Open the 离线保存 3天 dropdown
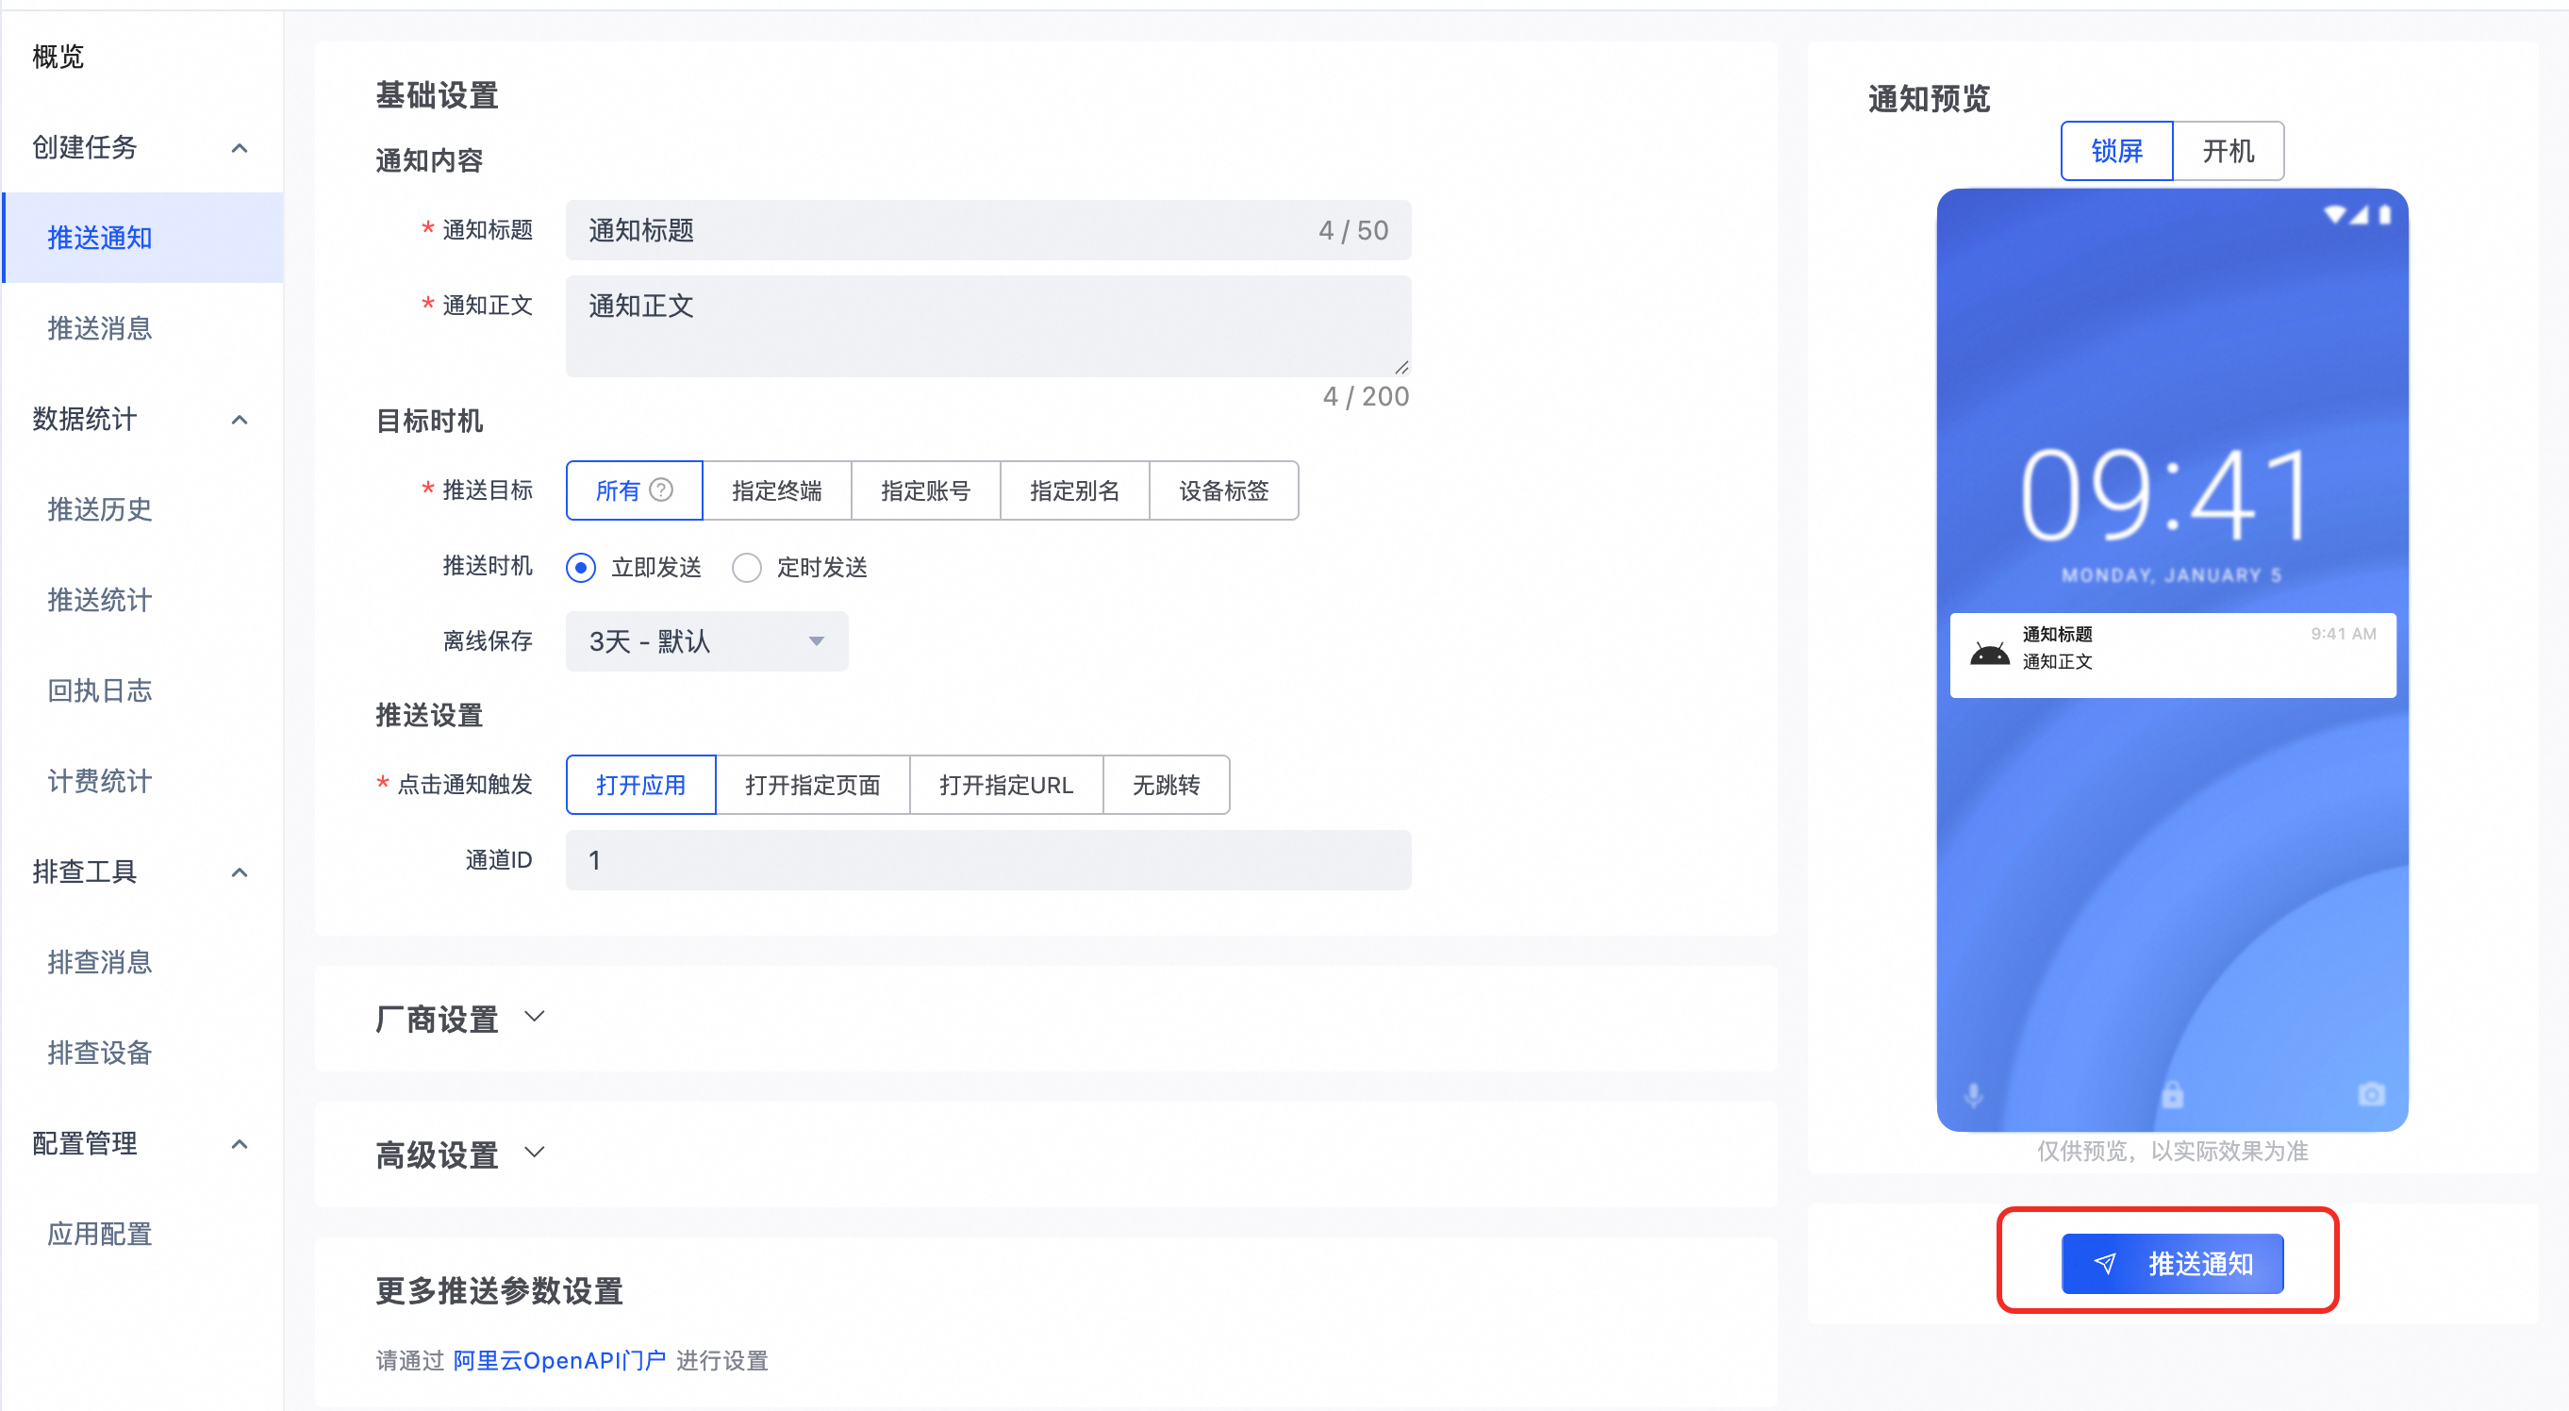 (706, 641)
